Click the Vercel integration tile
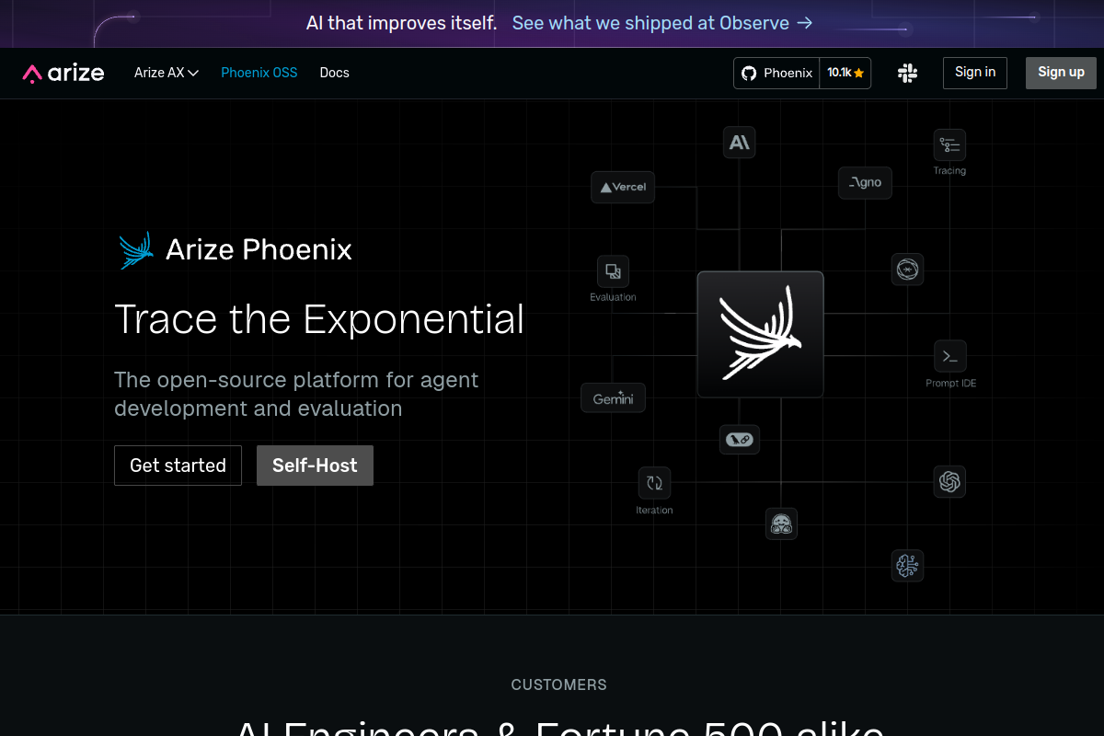Viewport: 1104px width, 736px height. coord(623,187)
